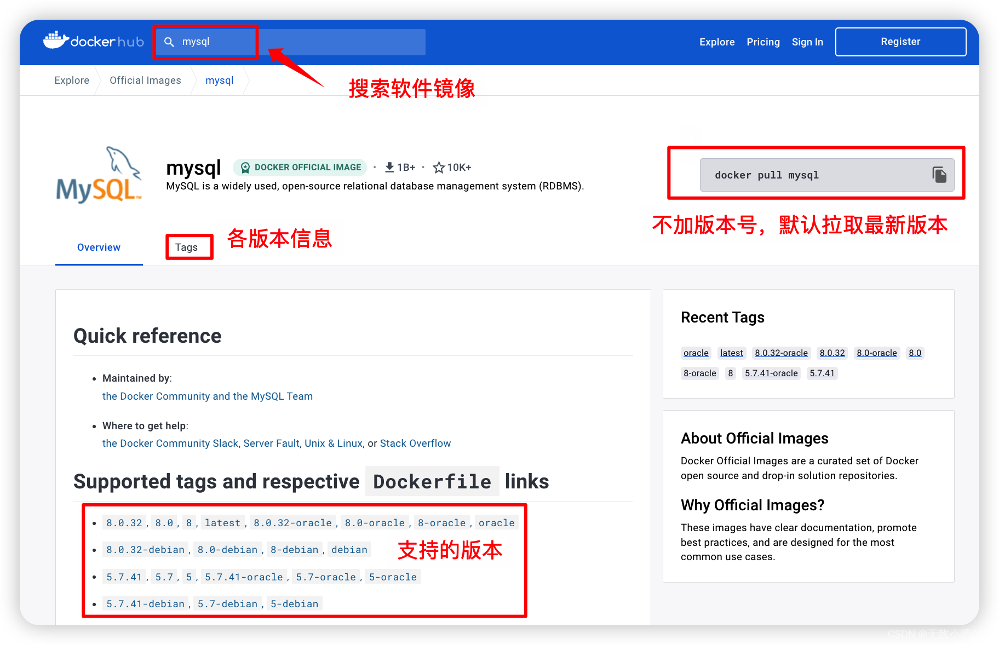Click the 8.0.32 Dockerfile tag link
The image size is (999, 645).
point(124,523)
